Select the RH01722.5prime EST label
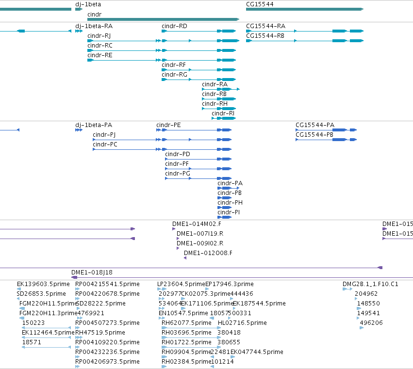Screen dimensions: 413x369 point(186,342)
